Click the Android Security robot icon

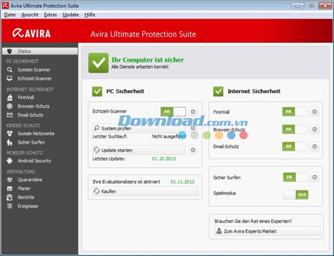click(9, 161)
